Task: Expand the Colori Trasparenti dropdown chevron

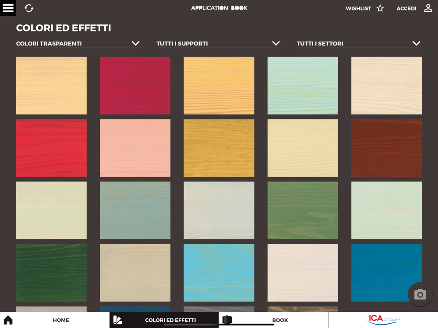Action: coord(135,43)
